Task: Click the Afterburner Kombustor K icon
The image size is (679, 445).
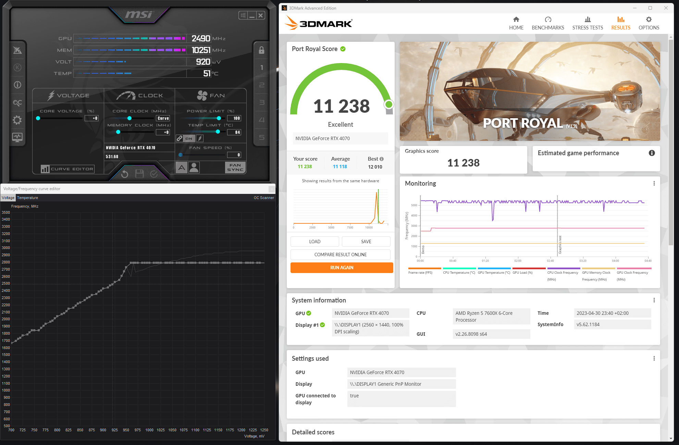Action: (17, 67)
